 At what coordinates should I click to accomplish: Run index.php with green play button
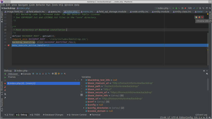click(173, 8)
